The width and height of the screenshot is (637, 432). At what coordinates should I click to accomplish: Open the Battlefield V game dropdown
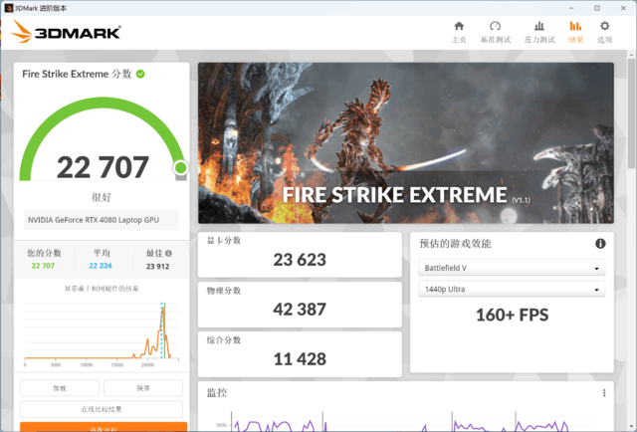tap(512, 268)
